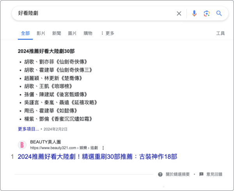
Task: Start voice search with the microphone icon
Action: pyautogui.click(x=194, y=13)
